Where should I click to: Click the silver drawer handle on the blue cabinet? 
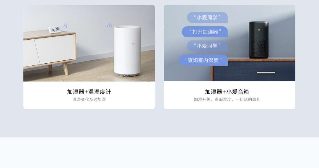coord(266,72)
